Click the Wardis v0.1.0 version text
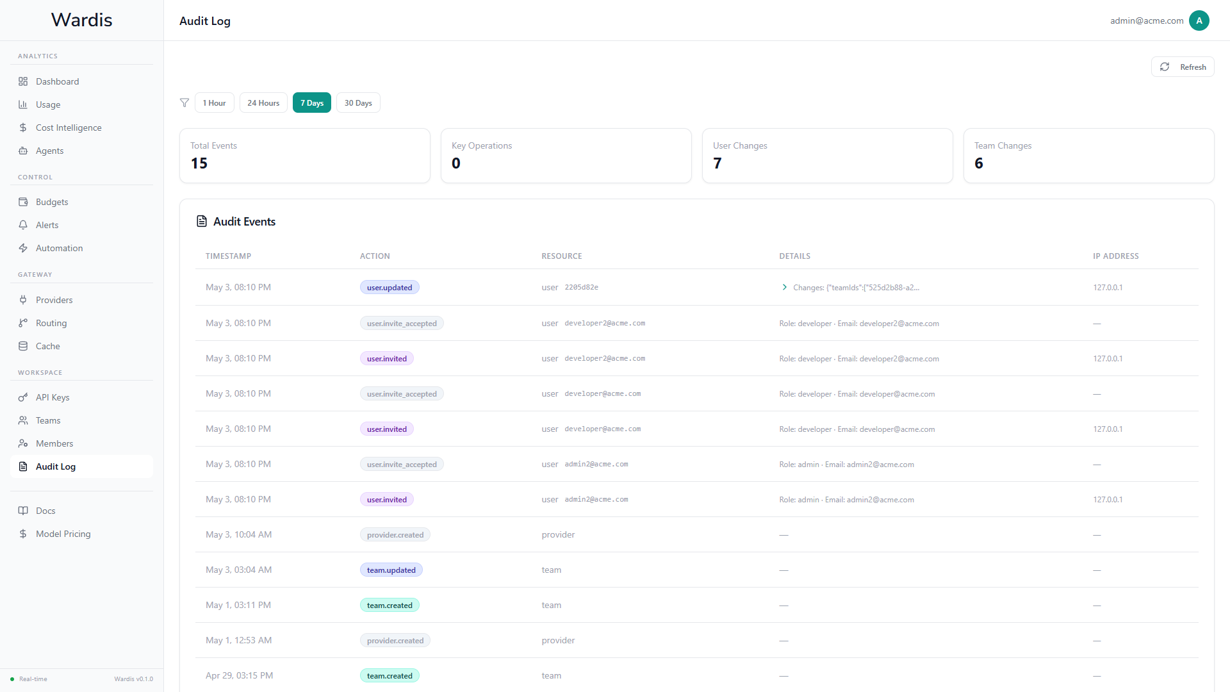Screen dimensions: 1230x692 tap(134, 679)
